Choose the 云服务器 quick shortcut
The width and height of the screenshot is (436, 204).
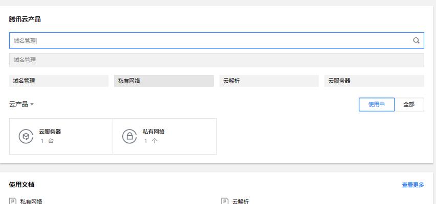pos(374,81)
